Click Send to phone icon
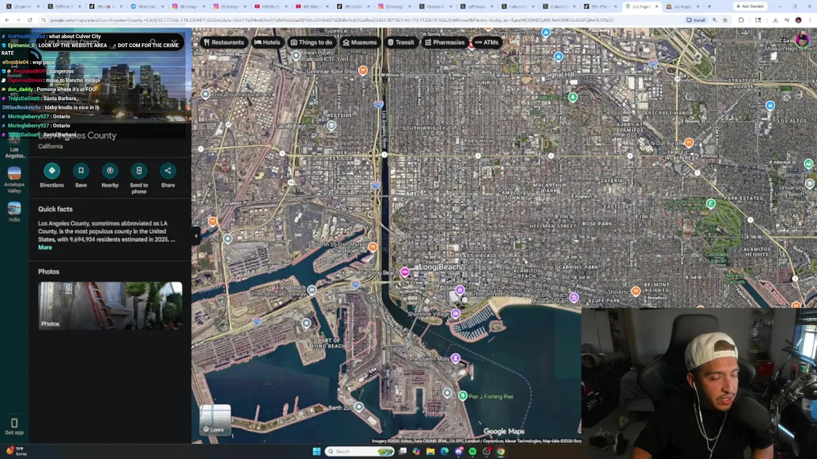817x459 pixels. click(139, 171)
